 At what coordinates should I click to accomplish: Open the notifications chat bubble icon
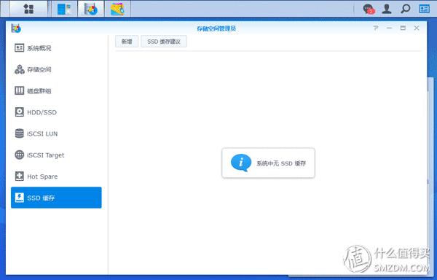[369, 9]
